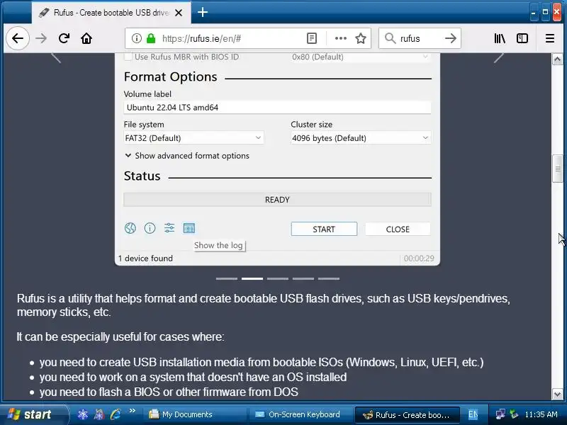567x425 pixels.
Task: Toggle reader view icon
Action: (x=312, y=38)
